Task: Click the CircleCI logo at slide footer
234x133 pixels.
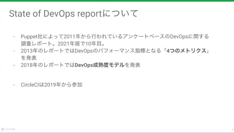Action: 8,129
